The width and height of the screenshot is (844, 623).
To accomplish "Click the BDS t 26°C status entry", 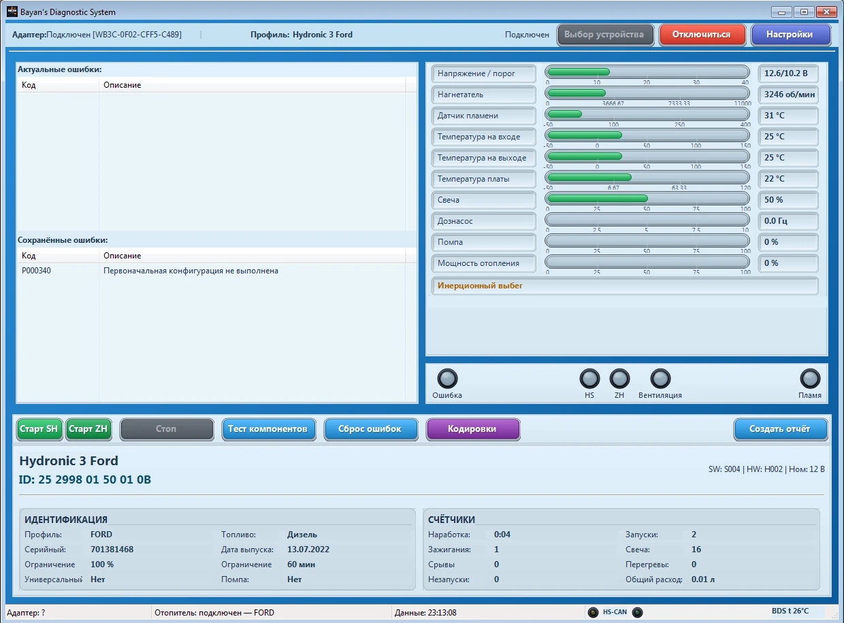I will (x=790, y=611).
